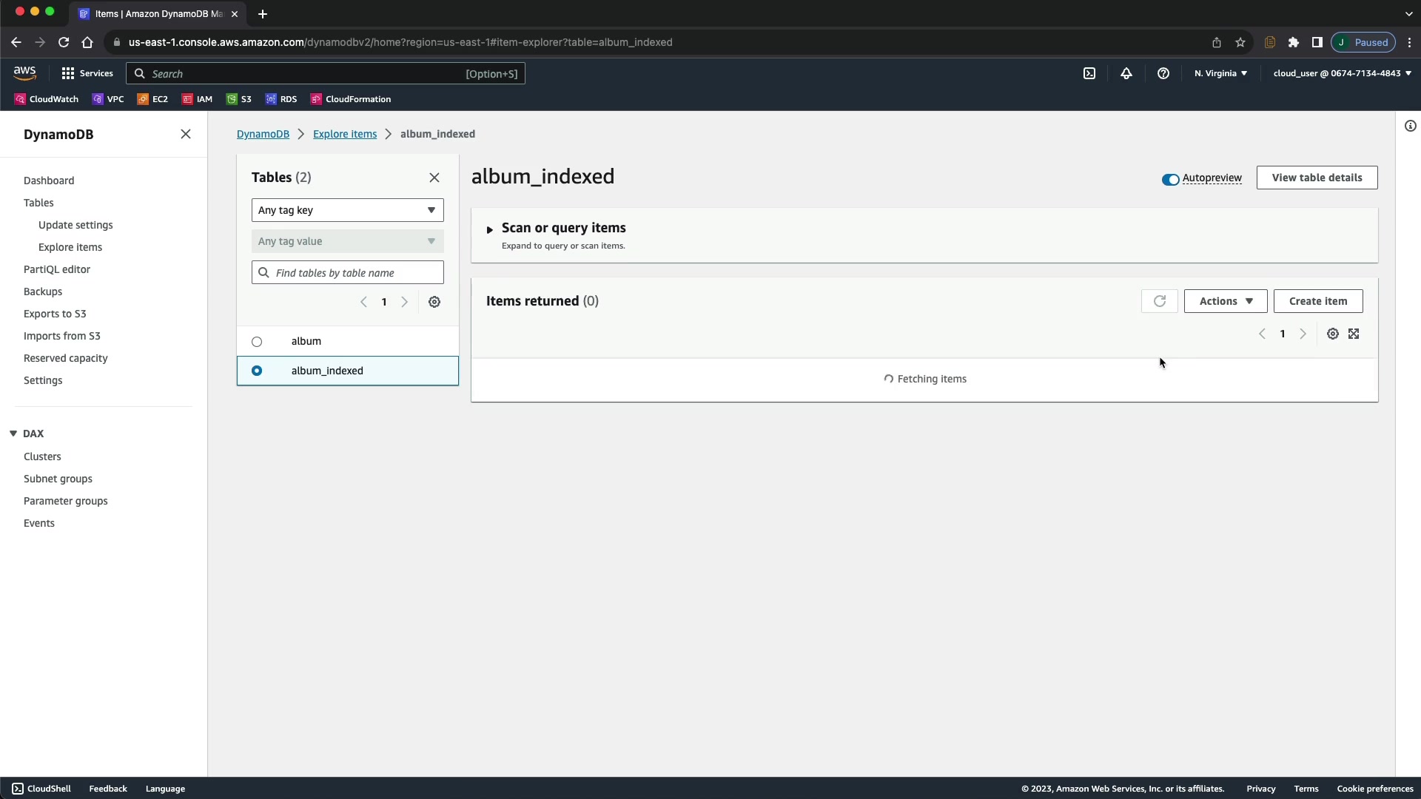Screen dimensions: 1421x799
Task: Click the Create item button
Action: [x=1317, y=301]
